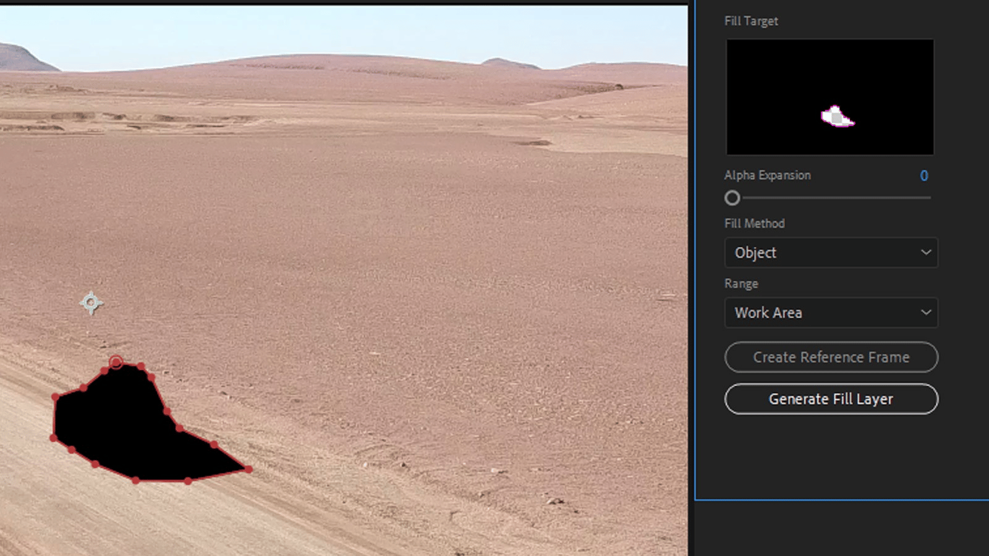Image resolution: width=989 pixels, height=556 pixels.
Task: Open the Range dropdown showing Work Area
Action: tap(830, 313)
